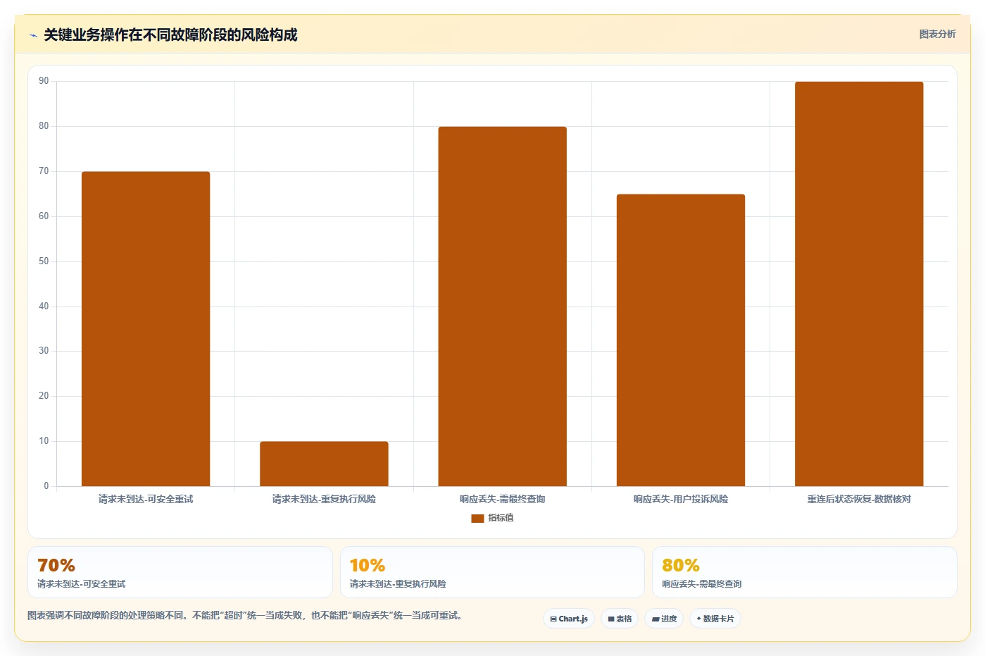Click the lightning icon beside the chart title
Screen dimensions: 985x656
[x=33, y=35]
